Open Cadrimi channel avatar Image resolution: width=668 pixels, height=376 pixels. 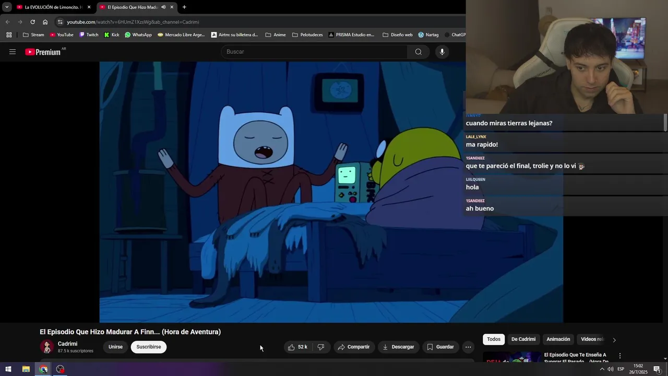(x=47, y=347)
